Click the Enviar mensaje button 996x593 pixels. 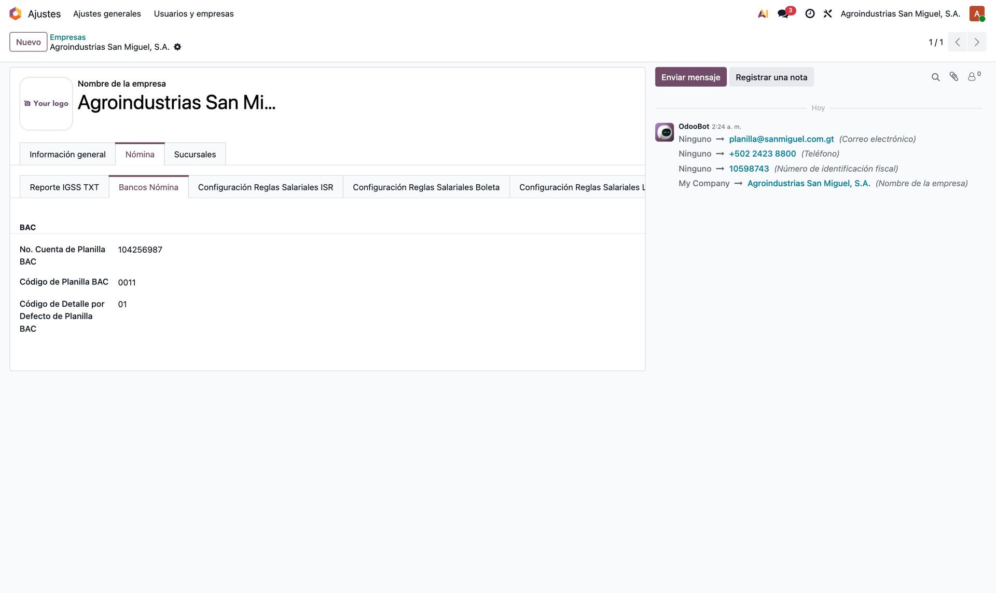coord(690,77)
